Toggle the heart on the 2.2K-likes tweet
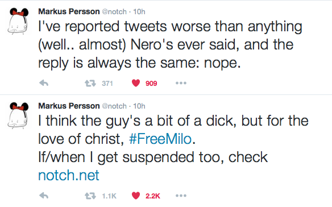This screenshot has height=207, width=332. [x=136, y=196]
